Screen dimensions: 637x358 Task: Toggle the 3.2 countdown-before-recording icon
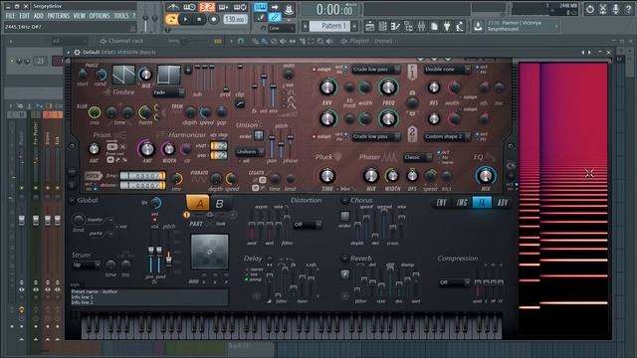pos(207,7)
